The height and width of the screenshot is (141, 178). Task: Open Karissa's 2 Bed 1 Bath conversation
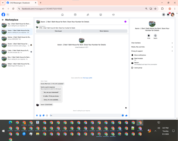pyautogui.click(x=17, y=38)
